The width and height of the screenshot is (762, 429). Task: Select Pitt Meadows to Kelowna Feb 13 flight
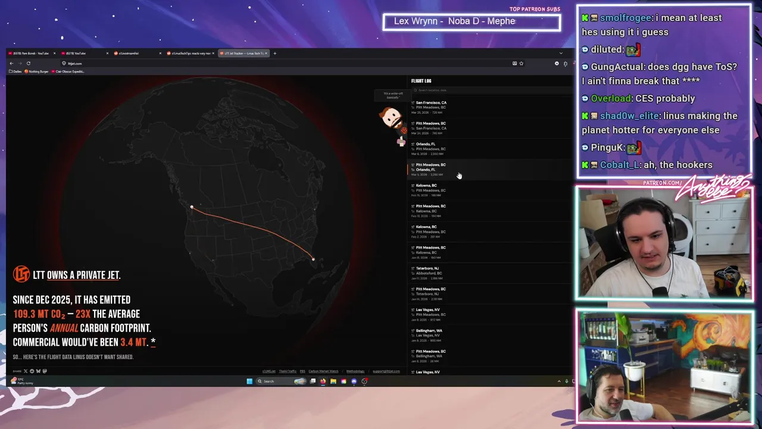tap(489, 211)
